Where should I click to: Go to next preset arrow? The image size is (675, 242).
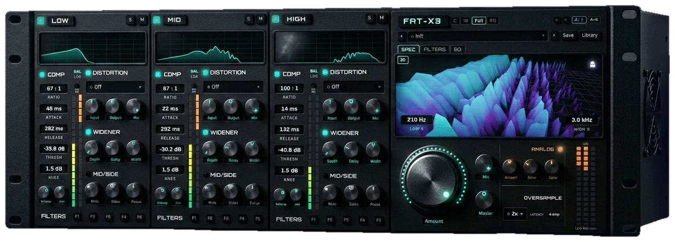[x=553, y=36]
